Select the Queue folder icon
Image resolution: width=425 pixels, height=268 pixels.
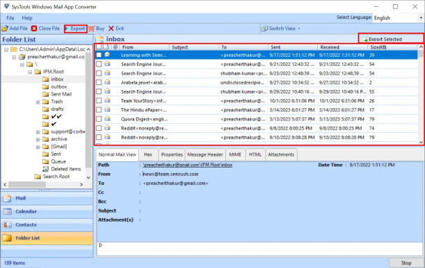click(46, 161)
